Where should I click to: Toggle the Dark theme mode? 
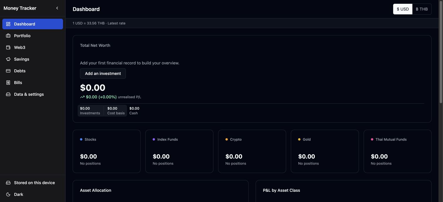33,194
